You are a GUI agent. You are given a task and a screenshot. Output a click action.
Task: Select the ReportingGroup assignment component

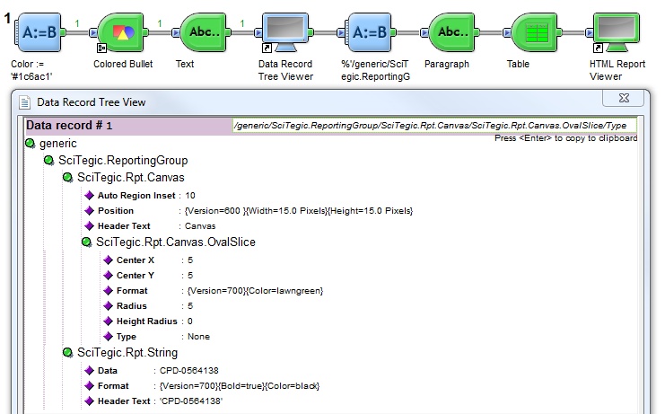coord(370,32)
